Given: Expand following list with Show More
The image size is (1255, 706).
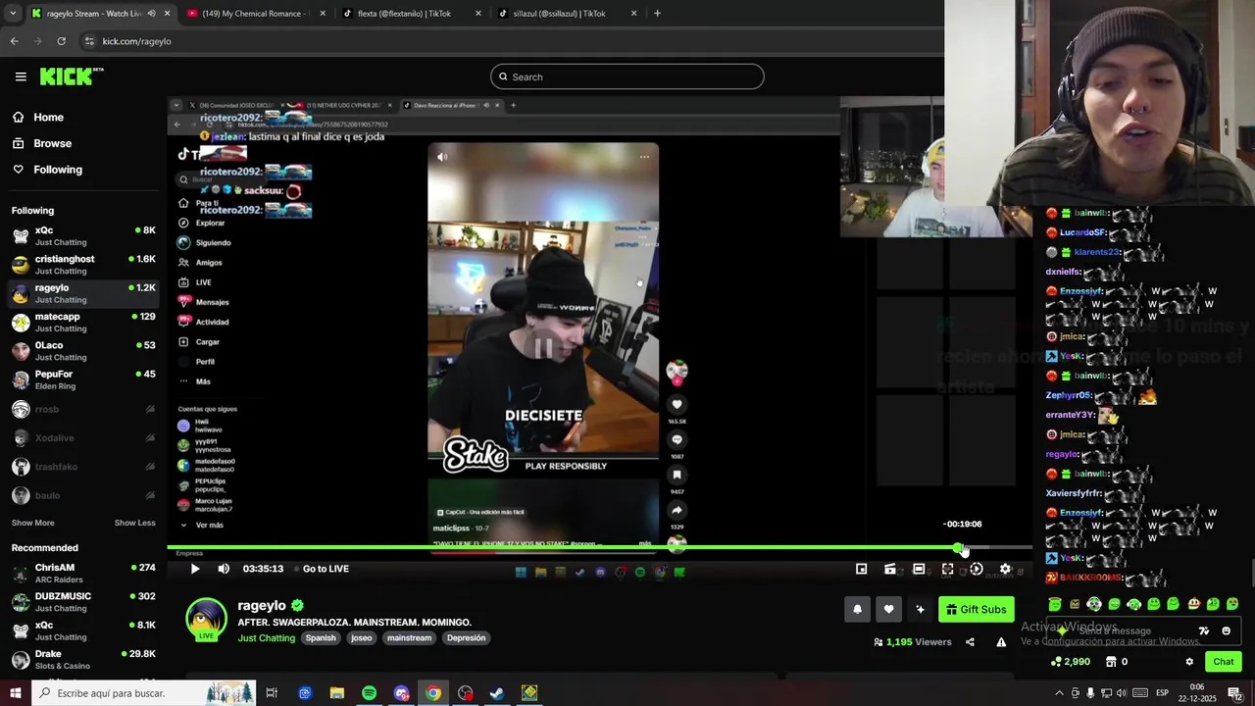Looking at the screenshot, I should point(32,523).
